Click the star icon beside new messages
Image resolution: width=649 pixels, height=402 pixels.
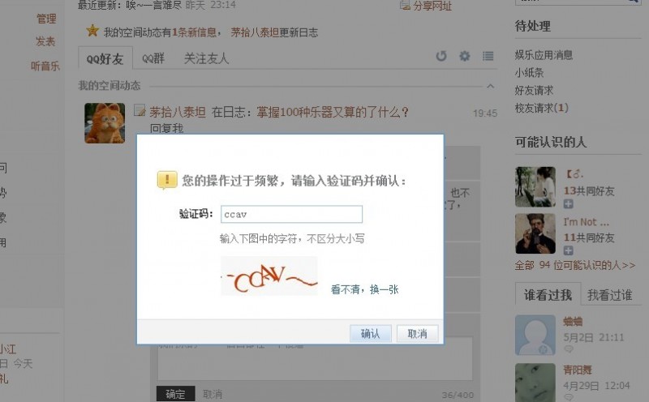92,31
